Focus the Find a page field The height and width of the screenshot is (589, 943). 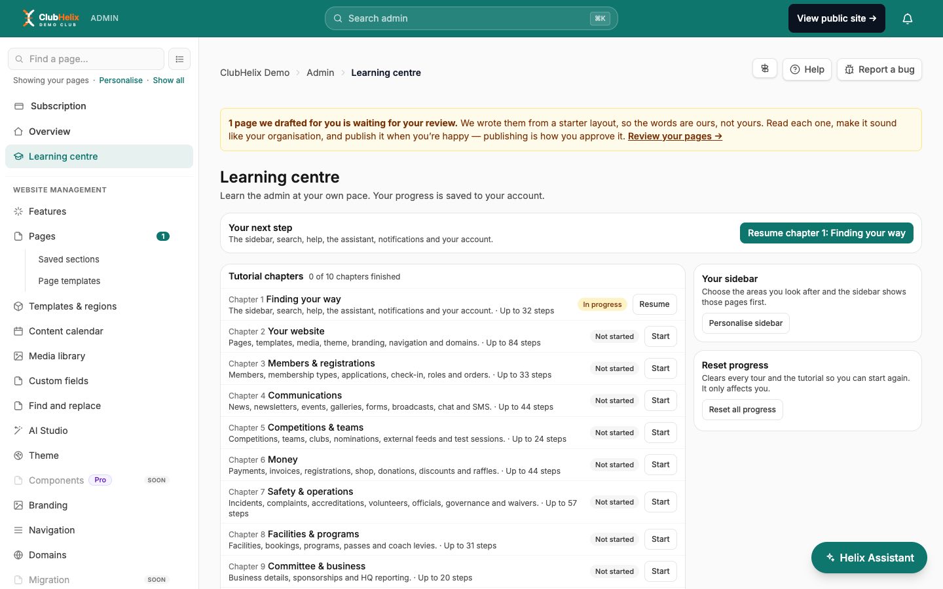(x=86, y=59)
